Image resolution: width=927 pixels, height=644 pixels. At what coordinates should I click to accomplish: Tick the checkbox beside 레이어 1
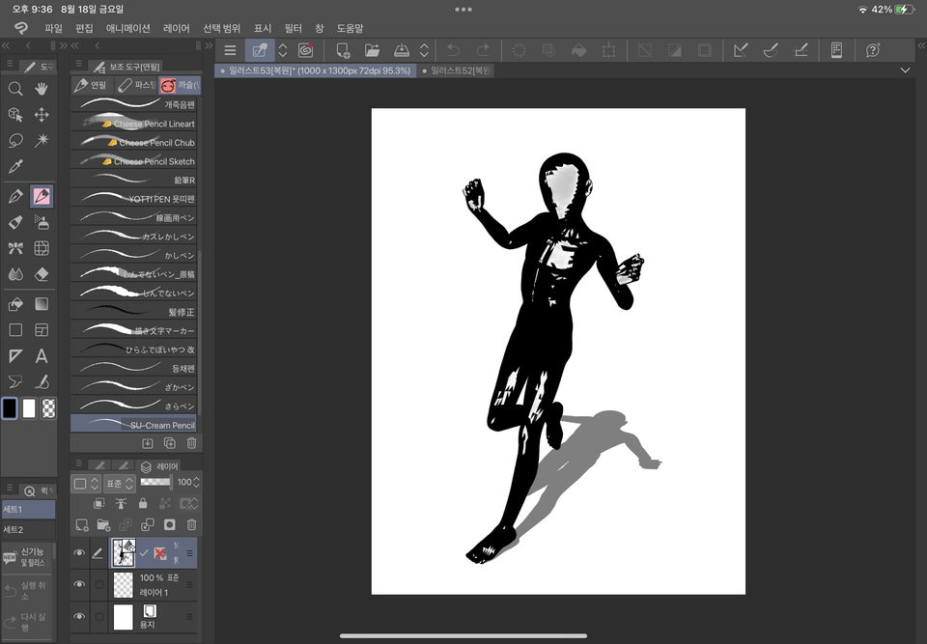tap(99, 585)
